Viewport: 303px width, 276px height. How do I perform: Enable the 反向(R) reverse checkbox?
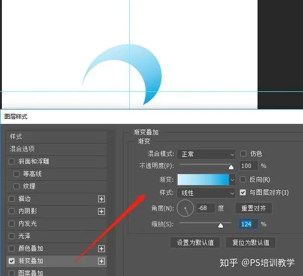pos(243,179)
